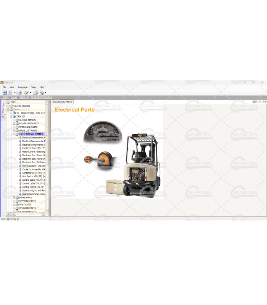Click the Forward navigation arrow in toolbar
Image resolution: width=267 pixels, height=305 pixels.
click(10, 93)
